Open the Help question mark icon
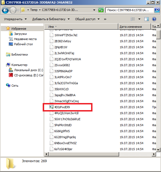Viewport: 161px width, 172px height. (154, 19)
